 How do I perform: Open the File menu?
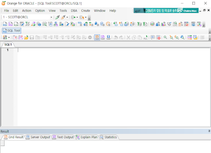coord(6,11)
